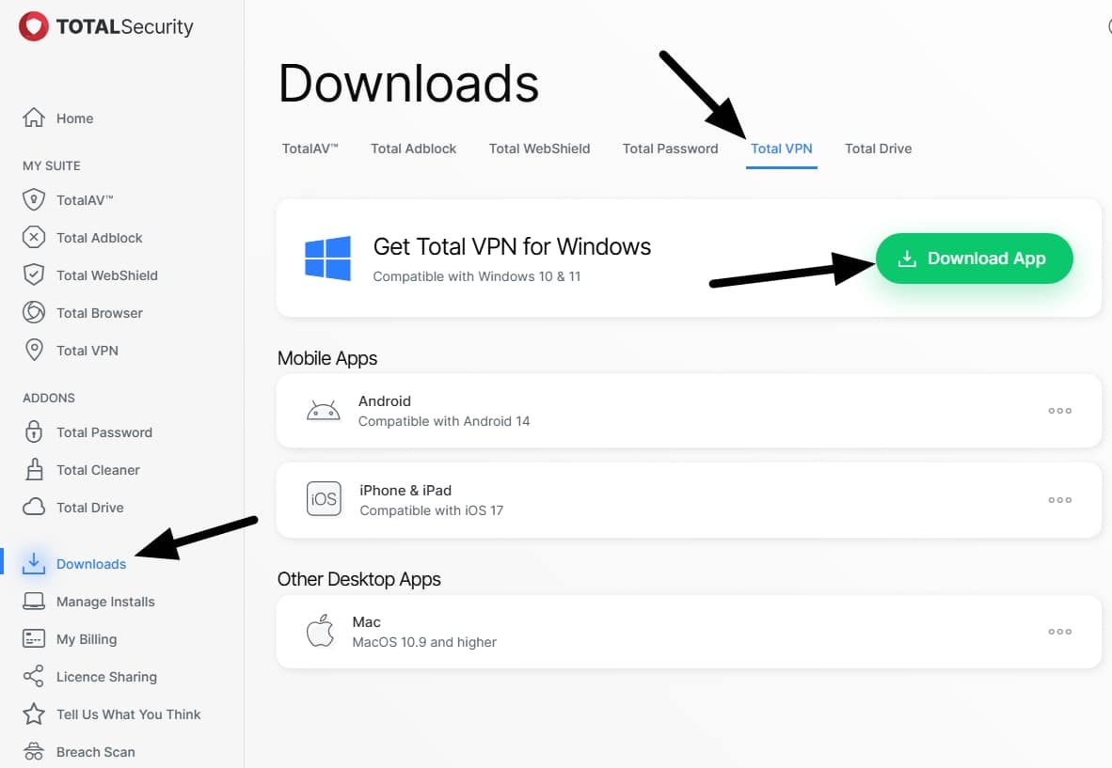Image resolution: width=1112 pixels, height=768 pixels.
Task: Open Total Adblock in the sidebar
Action: [100, 238]
